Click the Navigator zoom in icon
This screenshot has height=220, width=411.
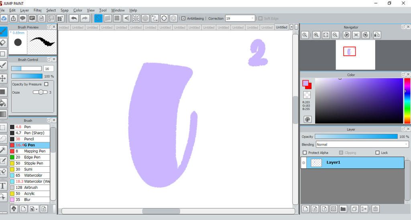(316, 35)
